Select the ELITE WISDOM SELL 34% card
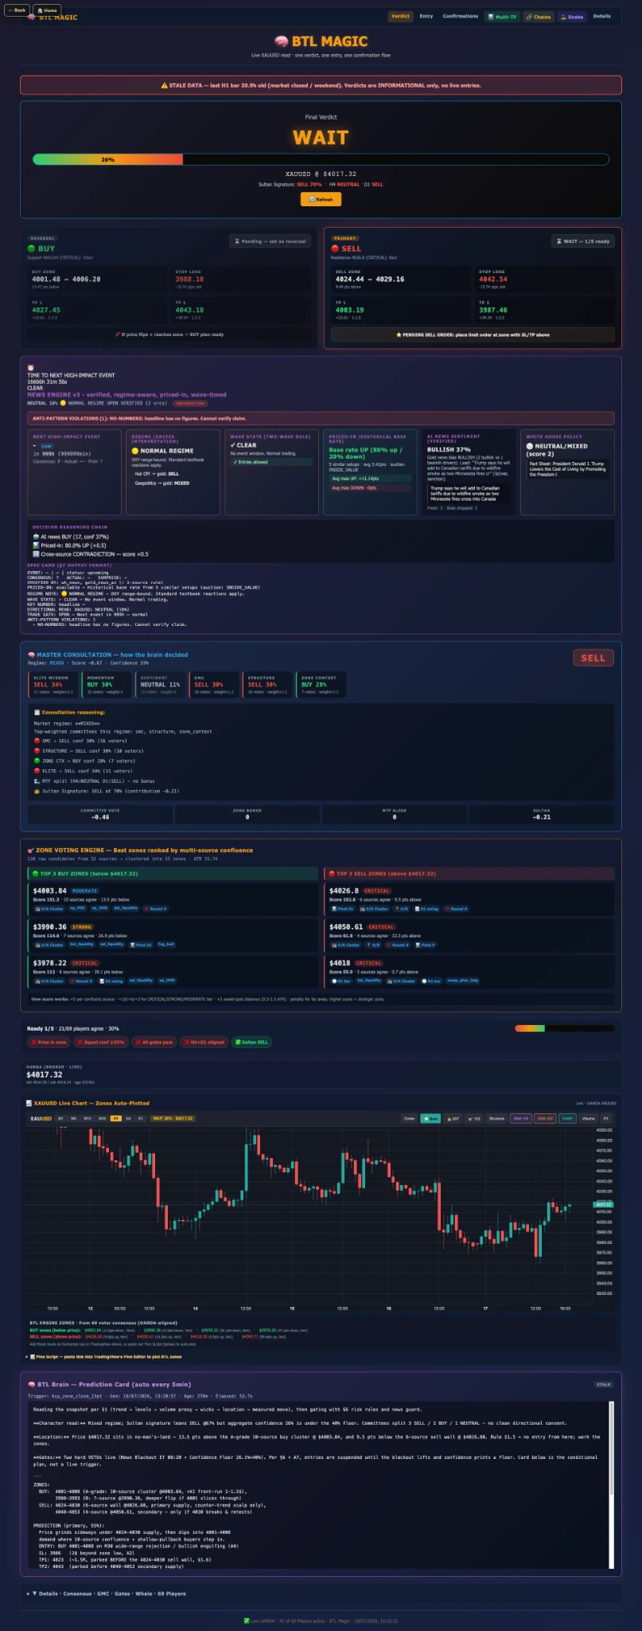This screenshot has width=642, height=1631. [x=53, y=685]
